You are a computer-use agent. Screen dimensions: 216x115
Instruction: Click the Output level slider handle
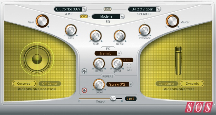click(x=113, y=98)
